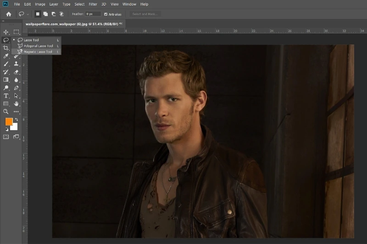Screen dimensions: 367x244
Task: Change the screen mode
Action: (x=16, y=137)
